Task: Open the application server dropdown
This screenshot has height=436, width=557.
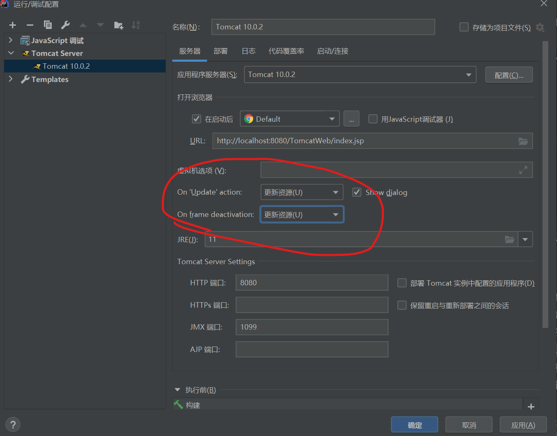Action: click(360, 75)
